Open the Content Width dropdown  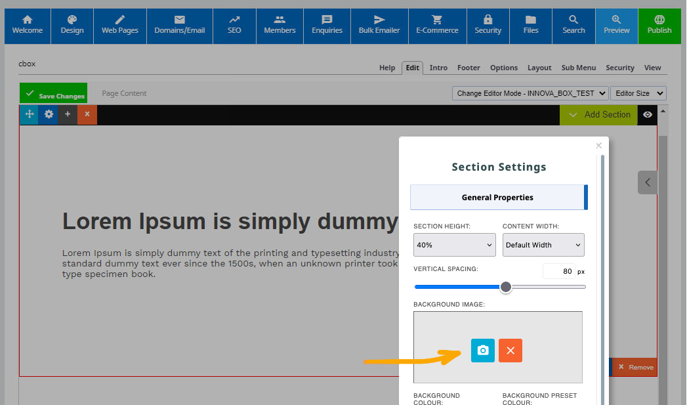click(543, 245)
